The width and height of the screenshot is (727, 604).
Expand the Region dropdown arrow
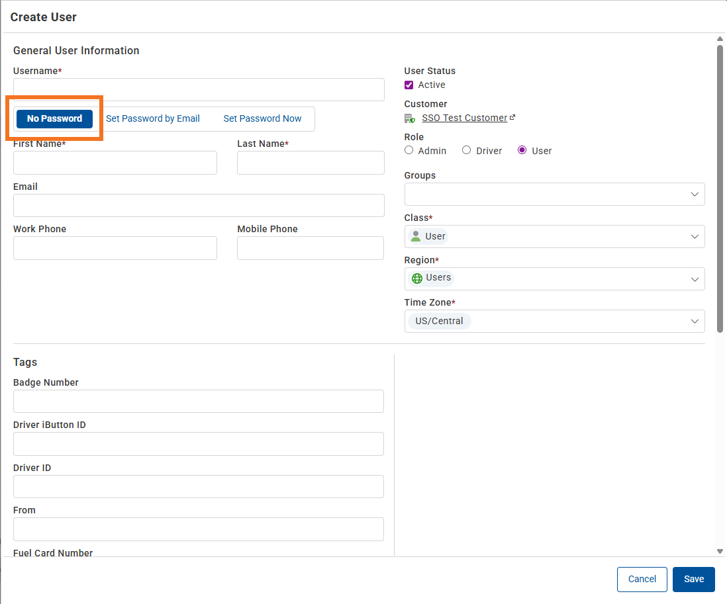pos(695,279)
